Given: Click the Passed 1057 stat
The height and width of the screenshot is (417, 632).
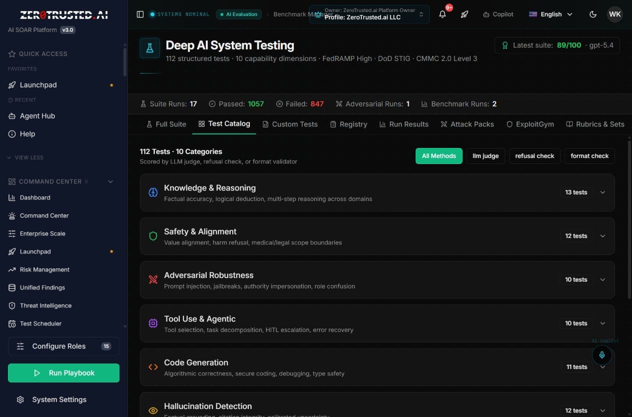Looking at the screenshot, I should (x=236, y=104).
